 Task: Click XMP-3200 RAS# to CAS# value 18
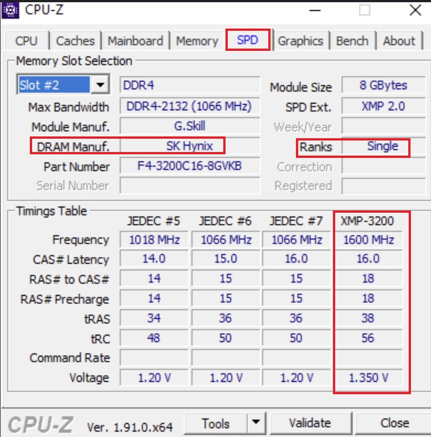point(368,278)
